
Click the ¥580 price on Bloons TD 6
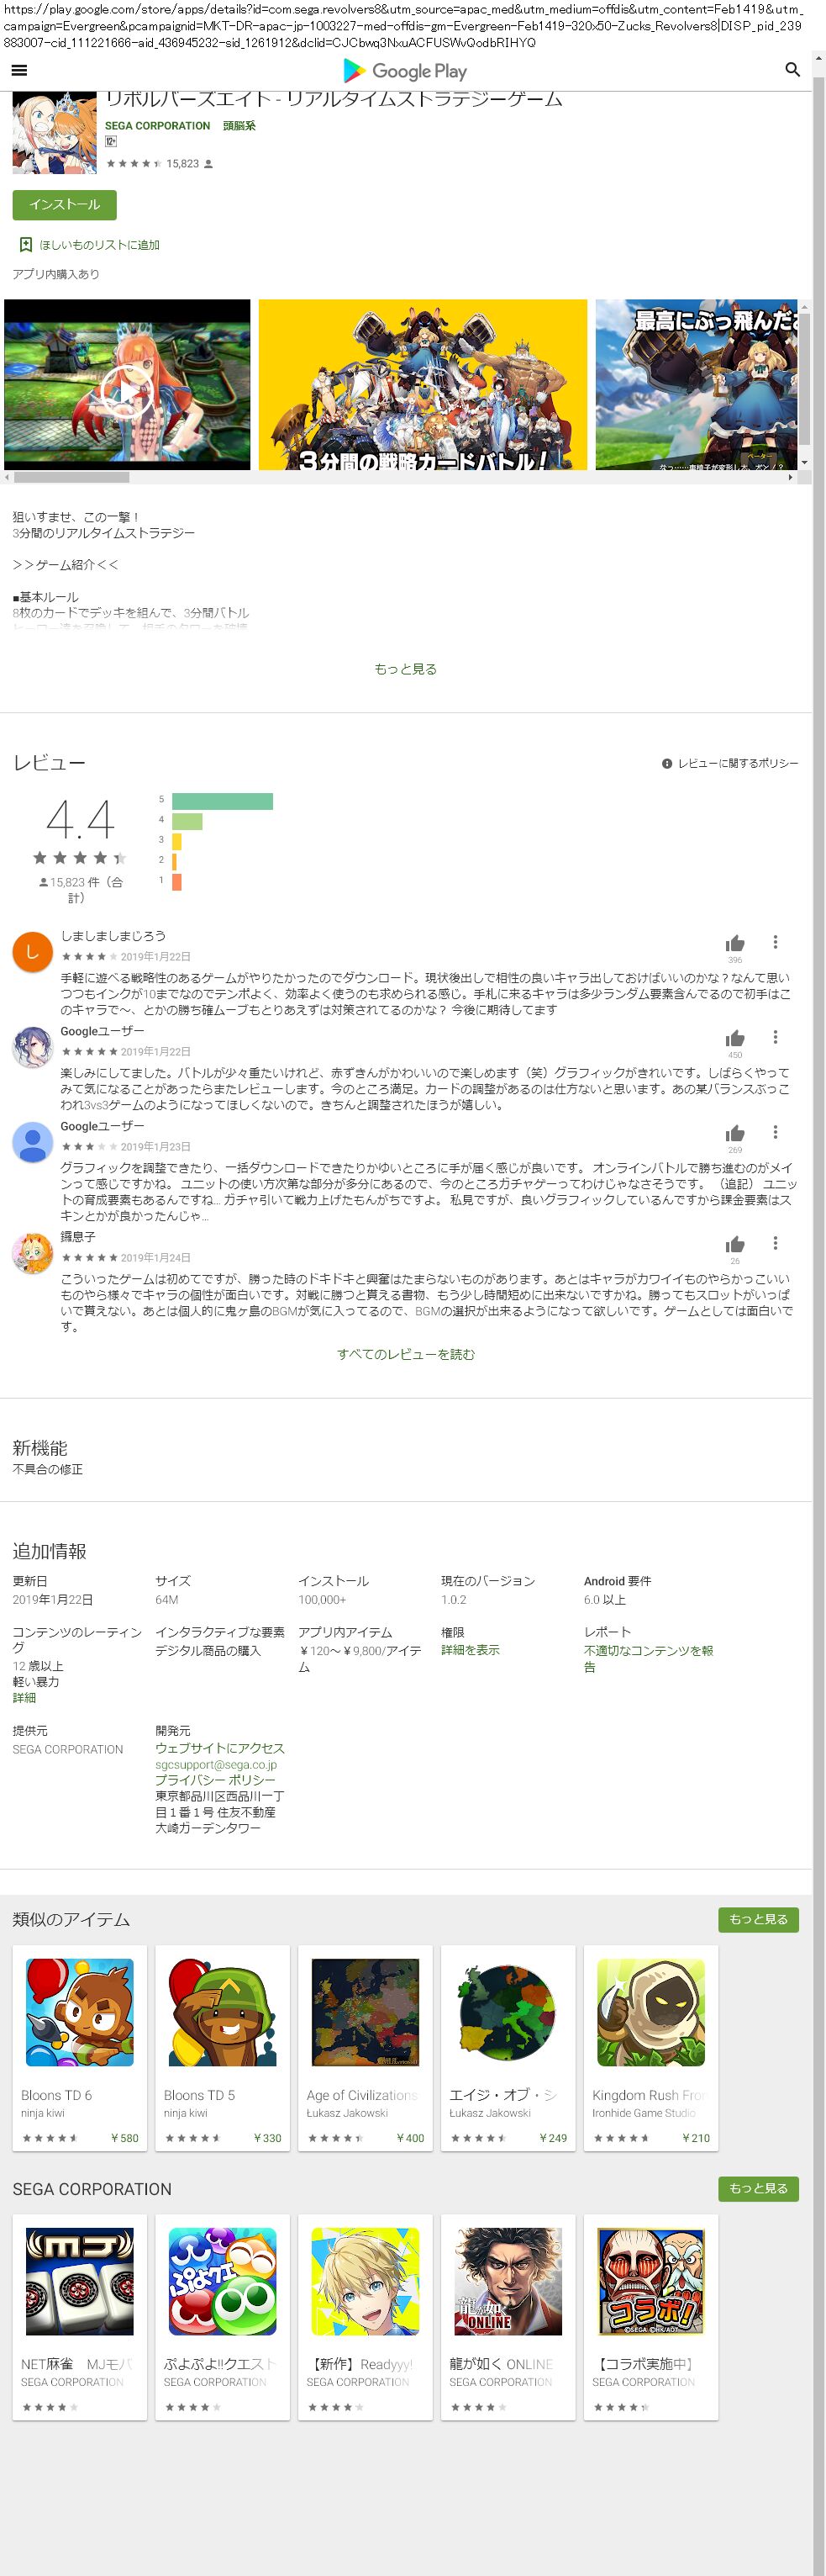125,2138
